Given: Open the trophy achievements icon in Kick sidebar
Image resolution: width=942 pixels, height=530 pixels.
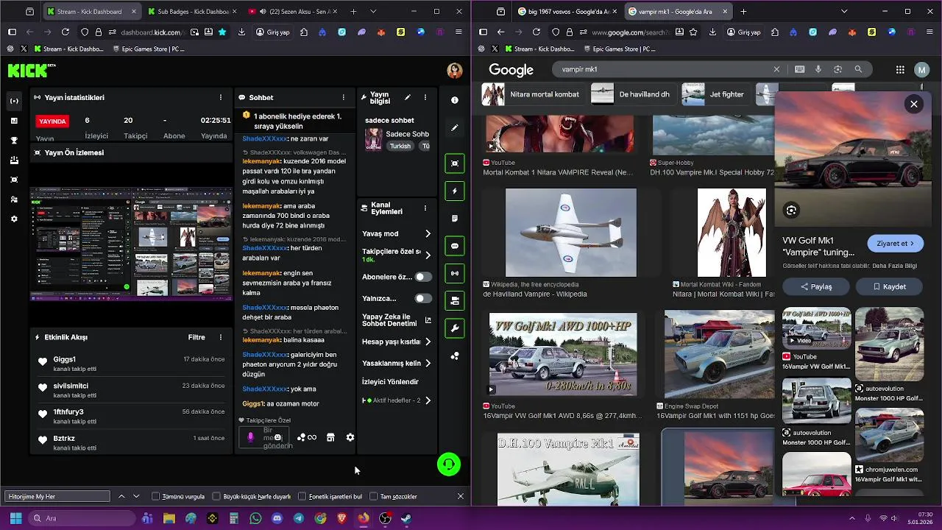Looking at the screenshot, I should point(14,141).
